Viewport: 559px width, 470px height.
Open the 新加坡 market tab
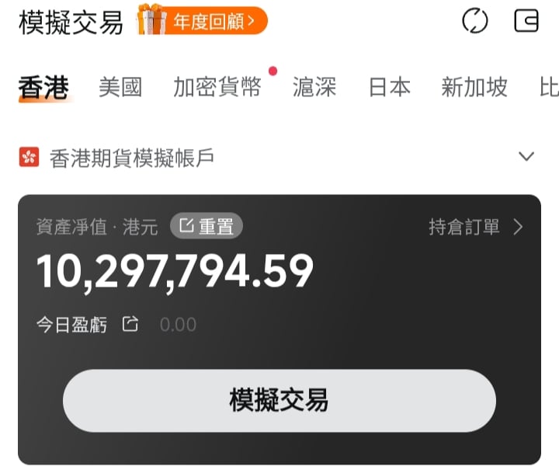[474, 87]
